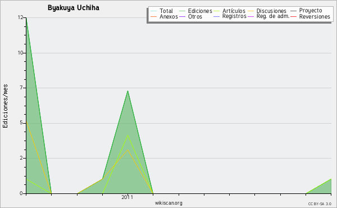
Task: Click the Registros legend label
Action: tap(234, 16)
